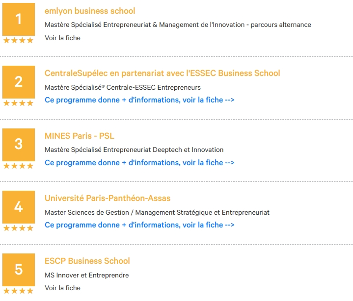The width and height of the screenshot is (353, 301).
Task: Open the MINES Paris - PSL title
Action: tap(80, 136)
